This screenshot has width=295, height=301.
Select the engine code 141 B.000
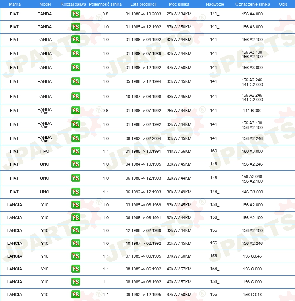[x=252, y=111]
